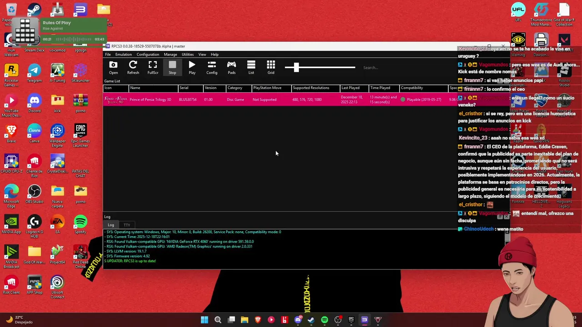Sort by the Last Played column header
The width and height of the screenshot is (582, 327).
click(354, 88)
